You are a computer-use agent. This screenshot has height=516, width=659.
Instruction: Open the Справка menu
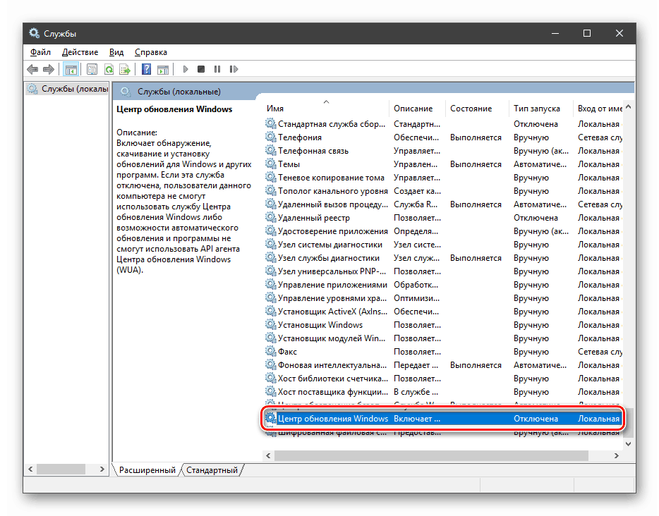pyautogui.click(x=151, y=52)
